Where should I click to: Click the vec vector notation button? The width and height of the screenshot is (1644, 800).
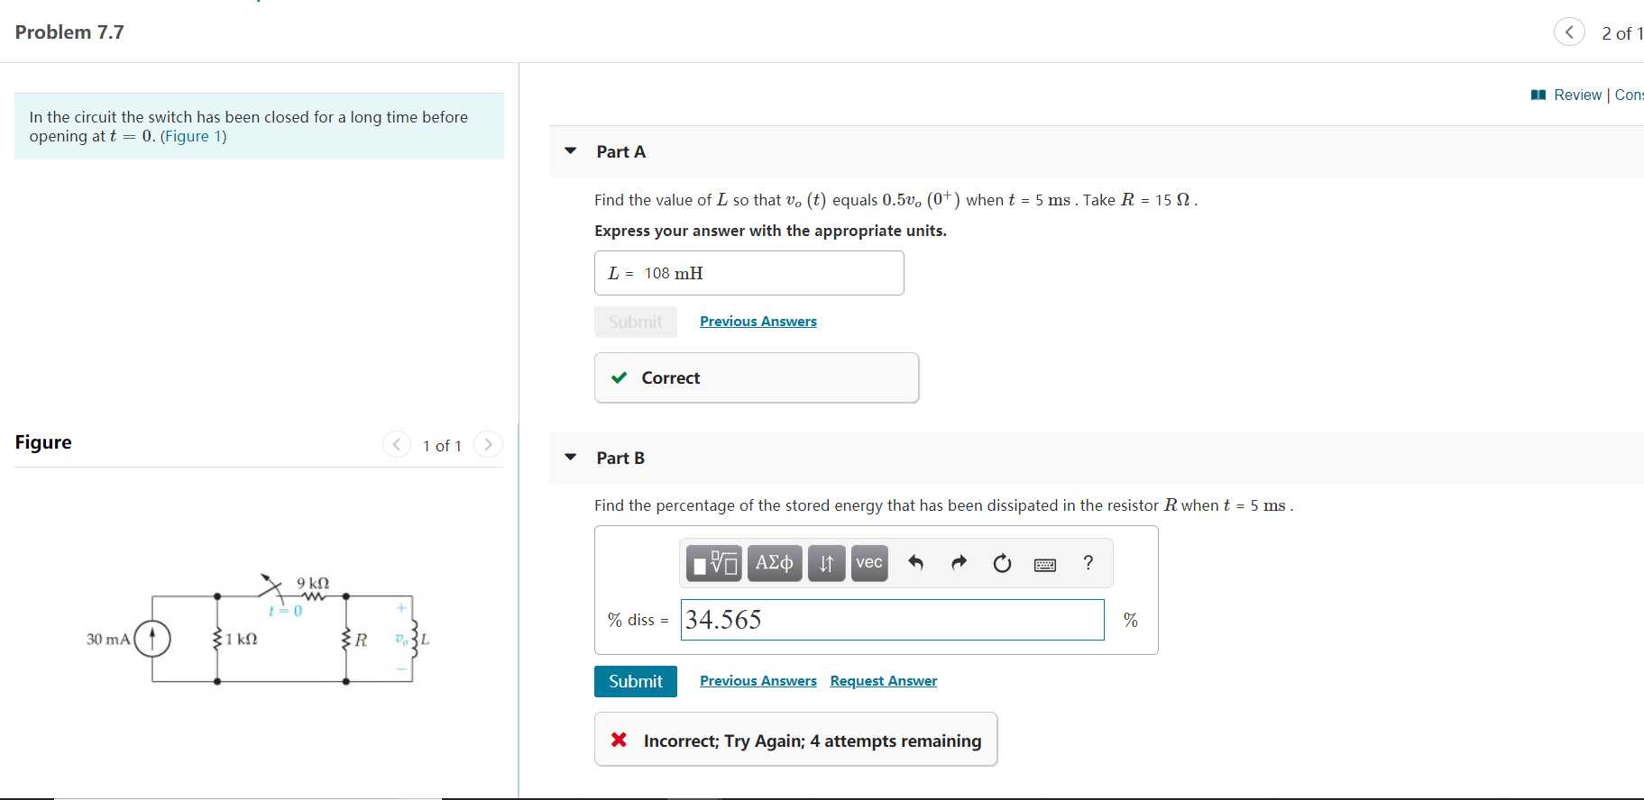869,563
